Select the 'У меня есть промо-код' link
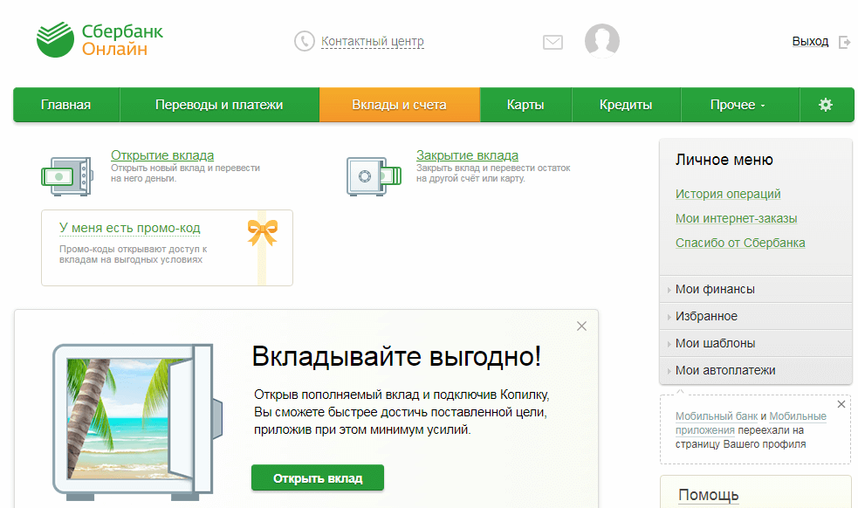This screenshot has height=508, width=858. pos(129,228)
